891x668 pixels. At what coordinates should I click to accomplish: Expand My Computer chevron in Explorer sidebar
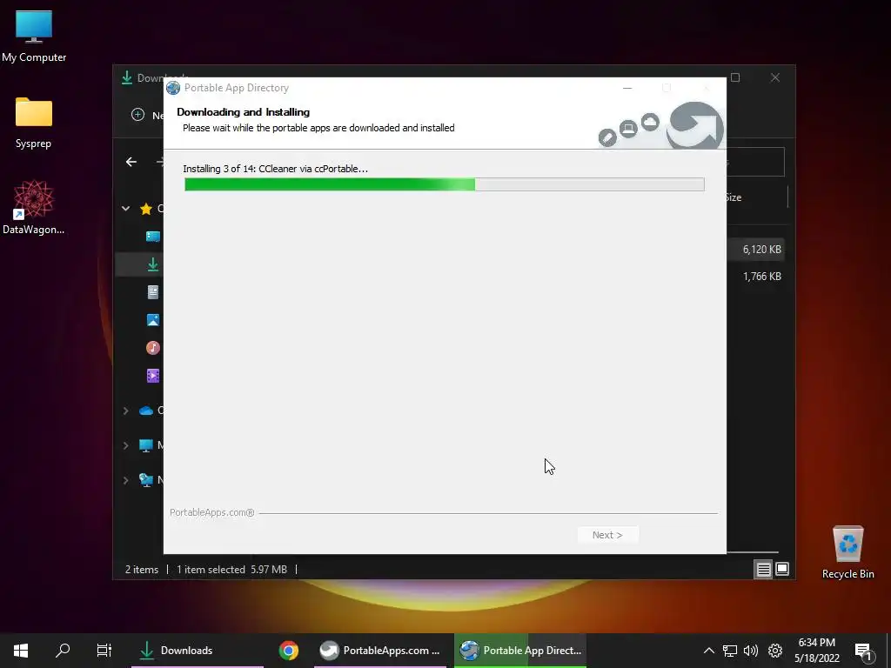pos(125,446)
